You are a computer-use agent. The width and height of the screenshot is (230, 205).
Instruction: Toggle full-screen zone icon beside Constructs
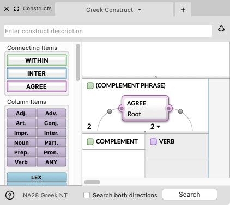click(16, 9)
